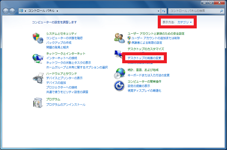
Task: Open Ease of Access blue circle icon
Action: [x=119, y=86]
